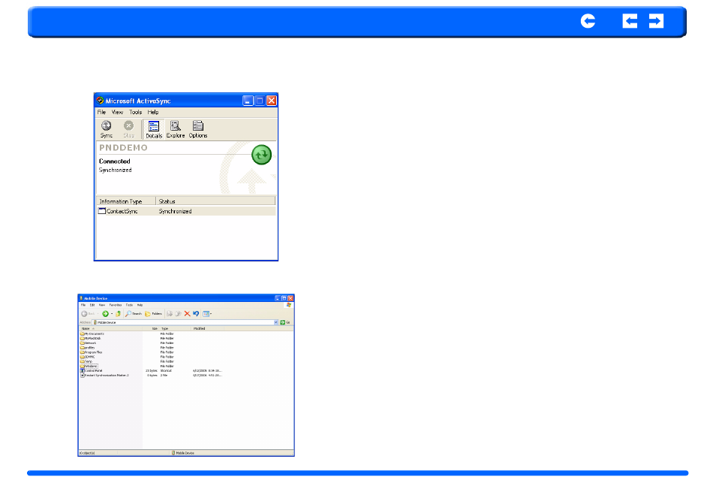The width and height of the screenshot is (716, 504).
Task: Select the Restart Synchronization Marker file
Action: pyautogui.click(x=105, y=375)
